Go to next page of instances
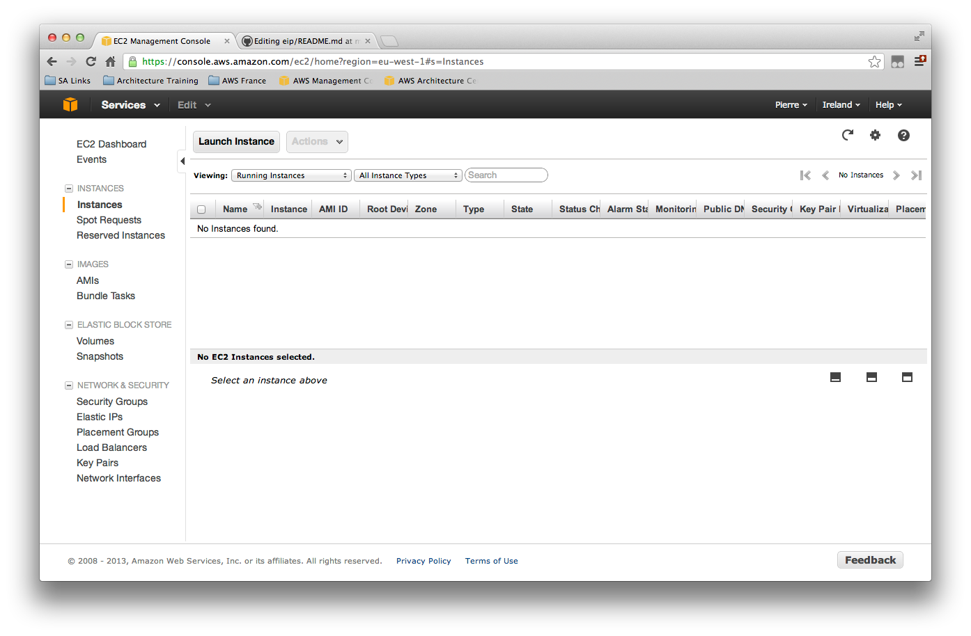971x636 pixels. pyautogui.click(x=896, y=175)
